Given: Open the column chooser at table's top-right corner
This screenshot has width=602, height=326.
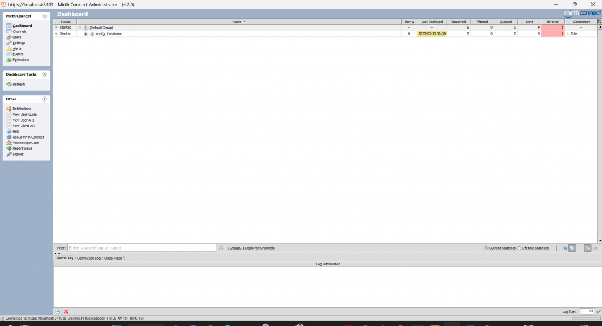Looking at the screenshot, I should pyautogui.click(x=600, y=22).
